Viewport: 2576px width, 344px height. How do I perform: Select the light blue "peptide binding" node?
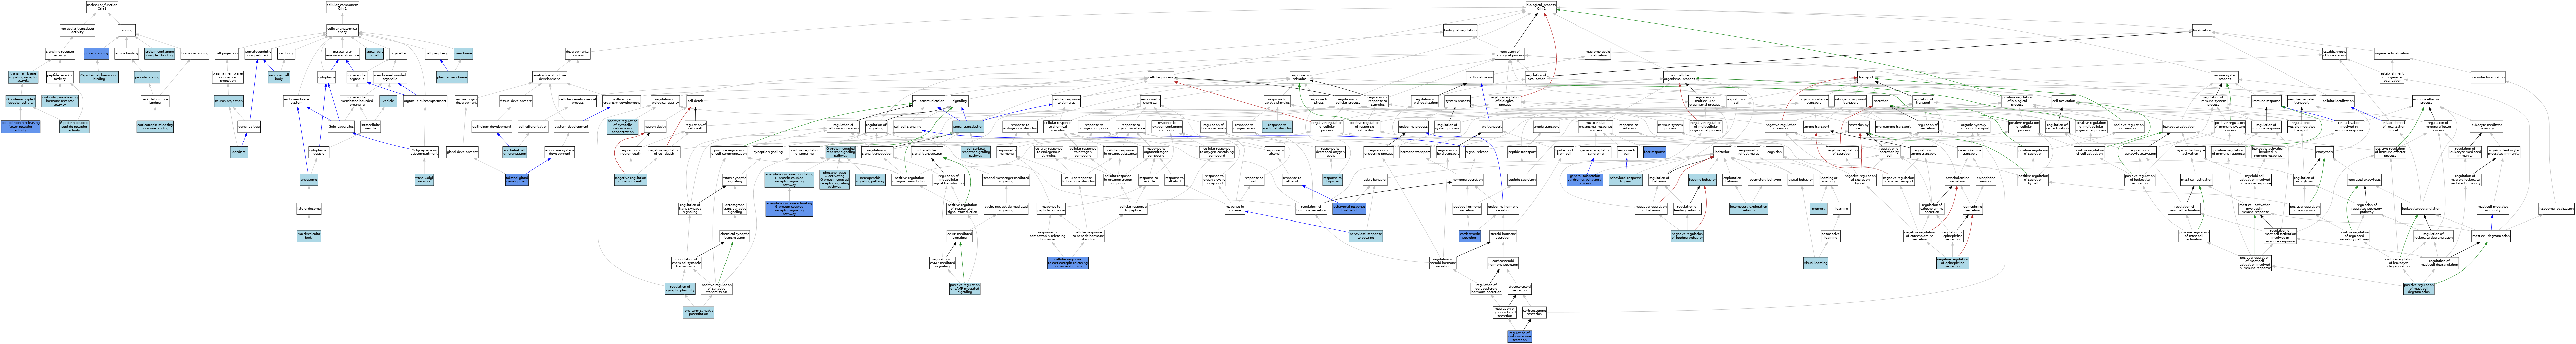click(x=147, y=77)
